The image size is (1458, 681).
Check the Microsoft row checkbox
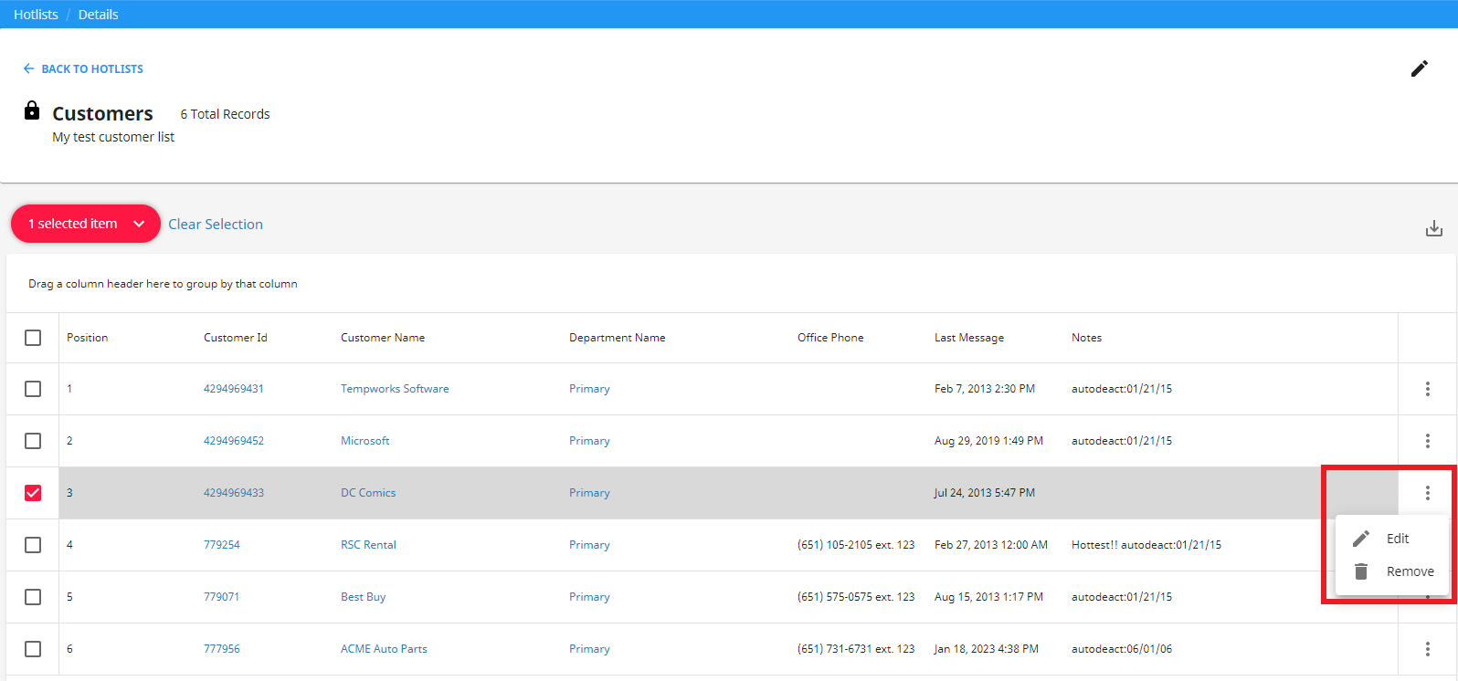(x=33, y=441)
